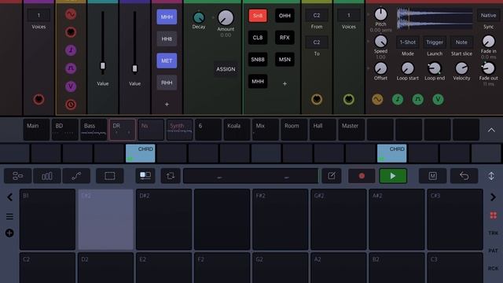Undo with the curved arrow icon

464,176
